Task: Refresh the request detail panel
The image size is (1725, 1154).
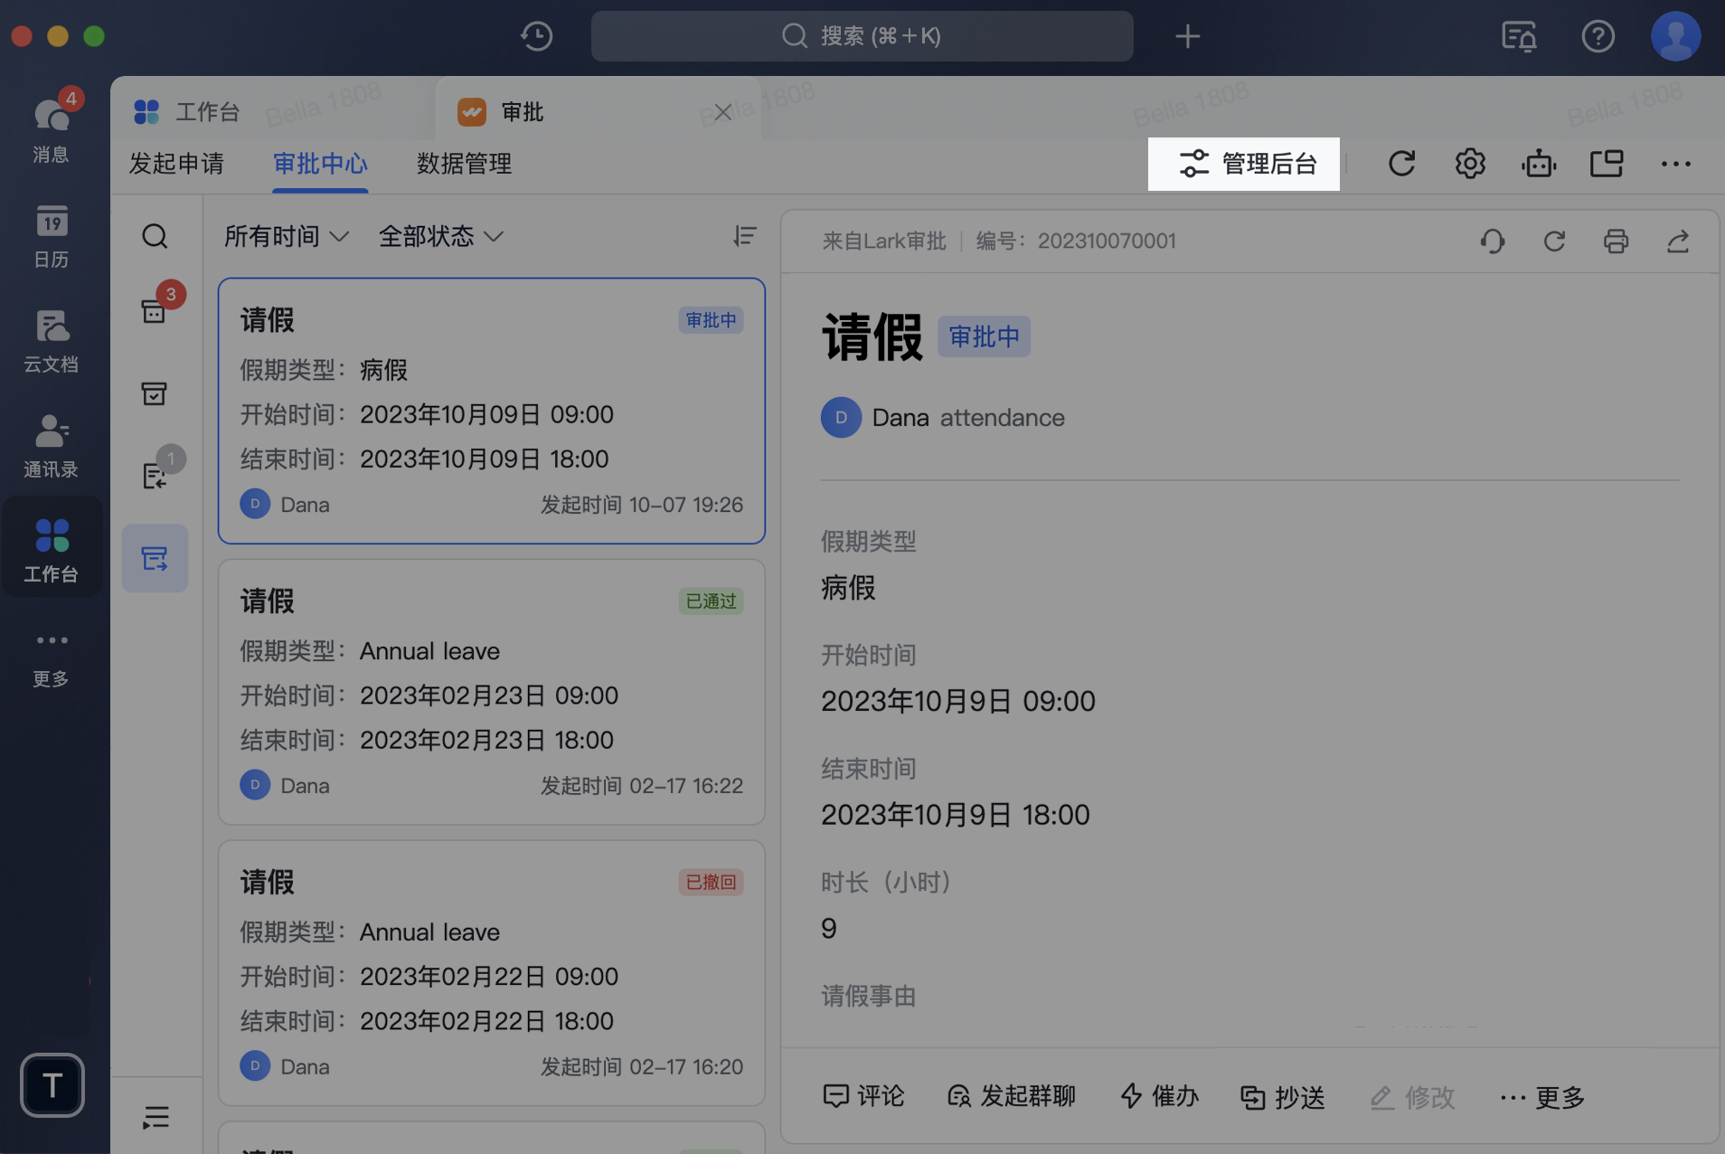Action: pos(1554,241)
